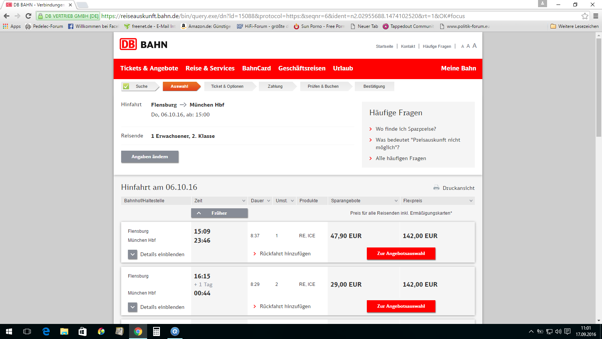Viewport: 602px width, 339px height.
Task: Select largest font size A
Action: pyautogui.click(x=474, y=46)
